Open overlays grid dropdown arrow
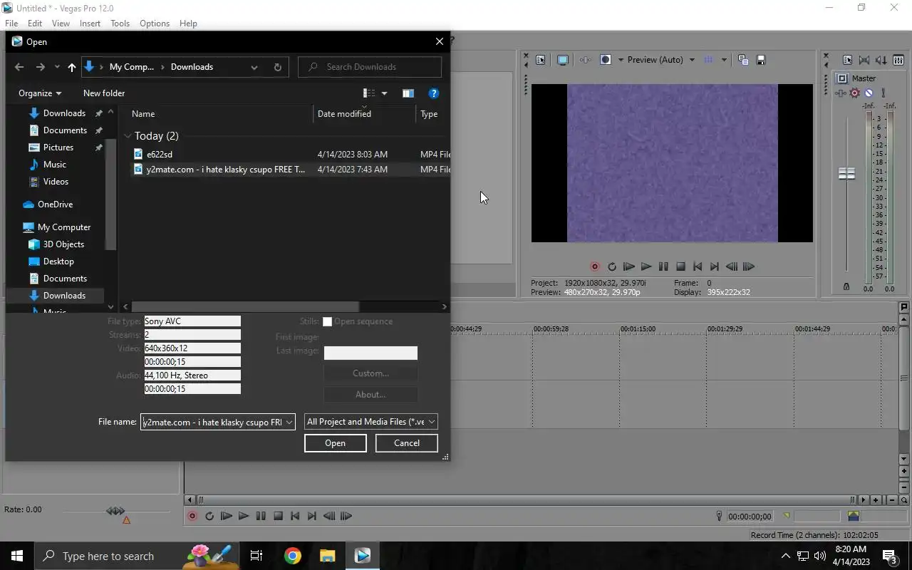912x570 pixels. click(724, 60)
